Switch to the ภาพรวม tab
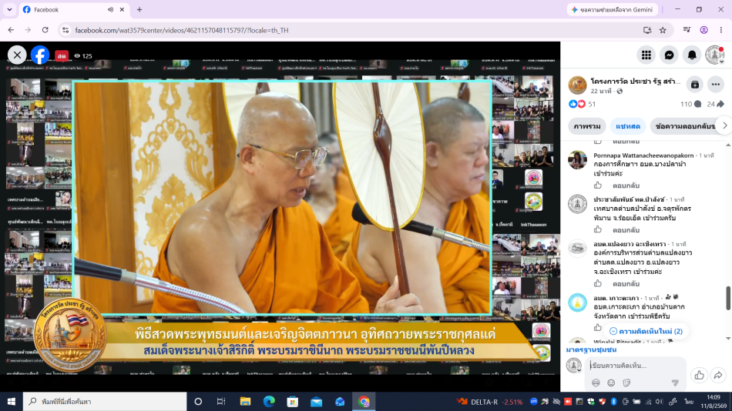The image size is (732, 411). pyautogui.click(x=587, y=126)
